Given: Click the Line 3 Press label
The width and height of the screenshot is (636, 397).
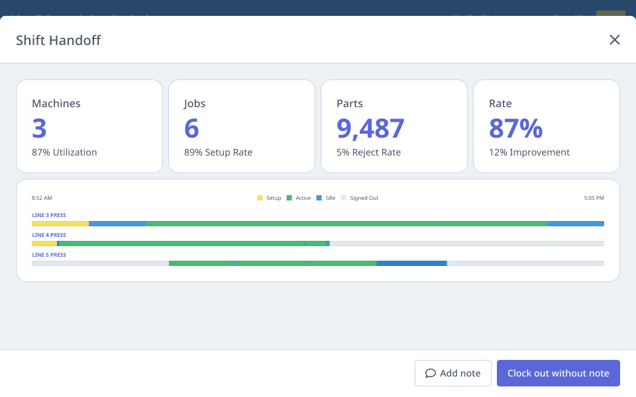Looking at the screenshot, I should (x=48, y=215).
